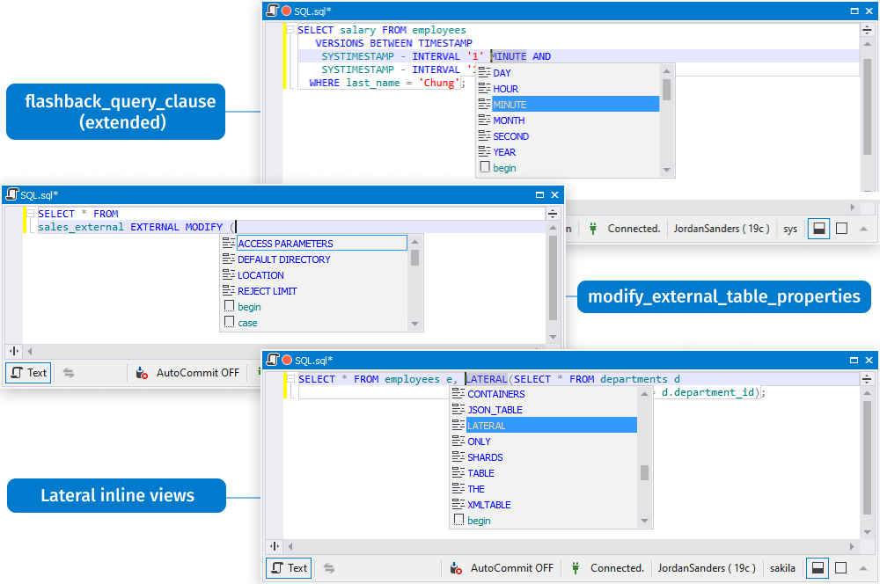The width and height of the screenshot is (880, 584).
Task: Click Connected plug icon in top window
Action: click(x=592, y=229)
